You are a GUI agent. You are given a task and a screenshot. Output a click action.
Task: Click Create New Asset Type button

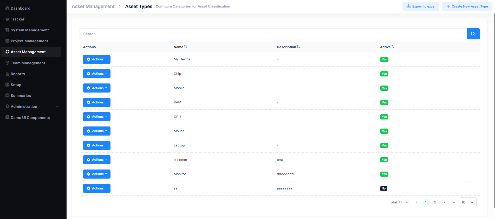pos(467,6)
